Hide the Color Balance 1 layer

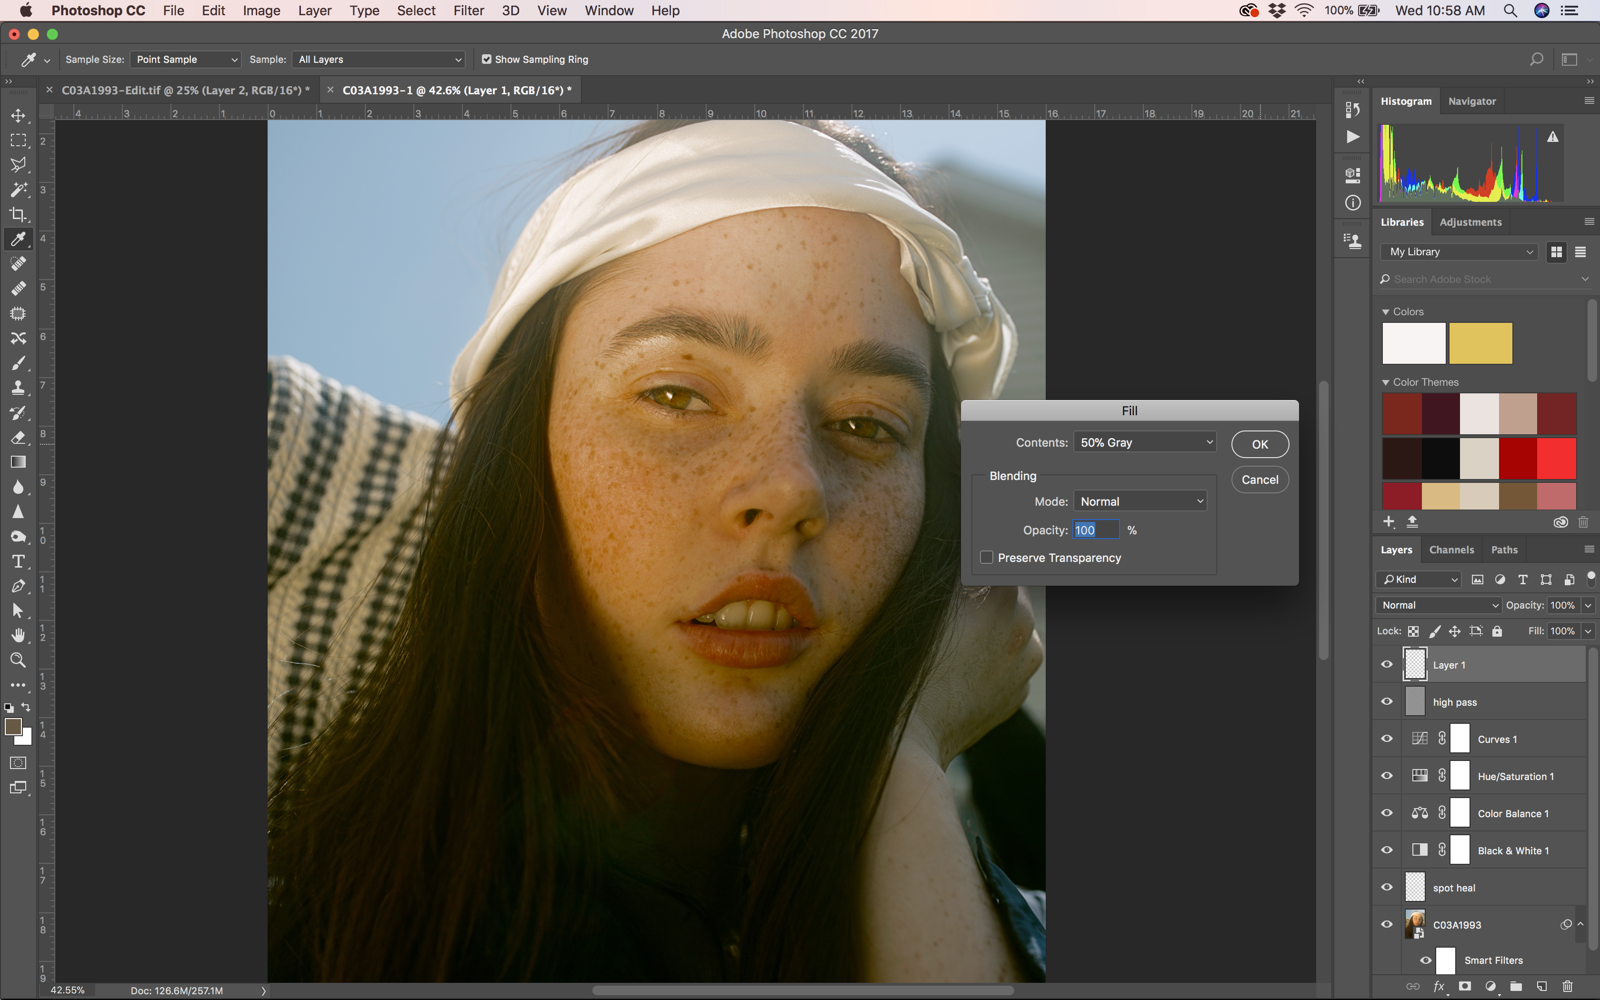pos(1387,813)
